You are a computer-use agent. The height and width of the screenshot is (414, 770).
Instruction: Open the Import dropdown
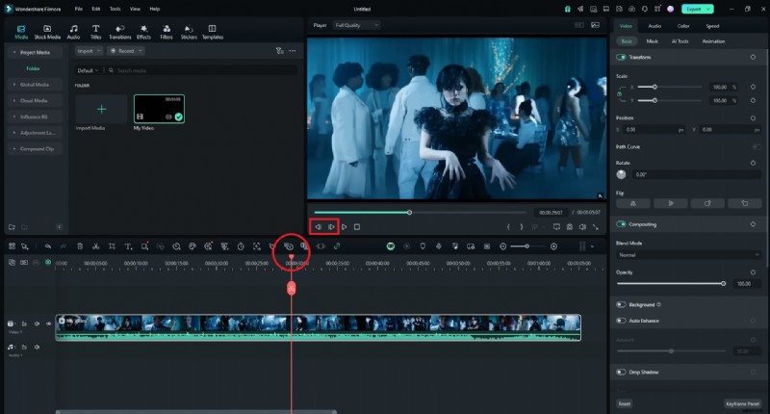[x=89, y=51]
